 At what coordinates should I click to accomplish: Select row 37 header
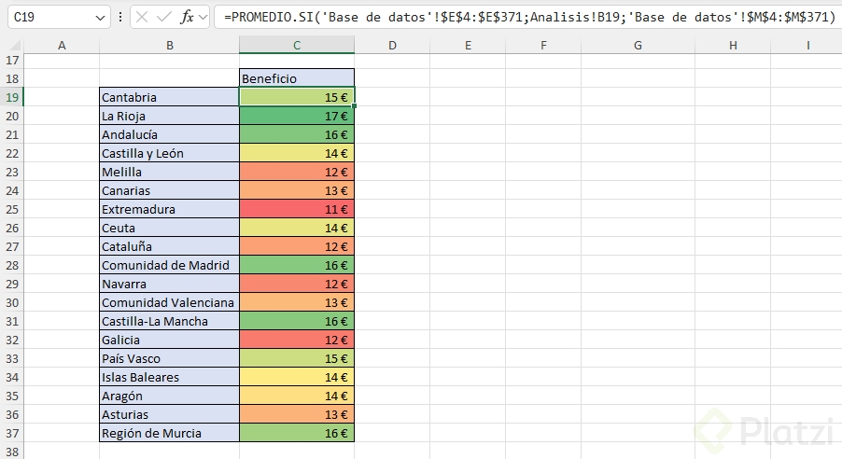pos(12,433)
